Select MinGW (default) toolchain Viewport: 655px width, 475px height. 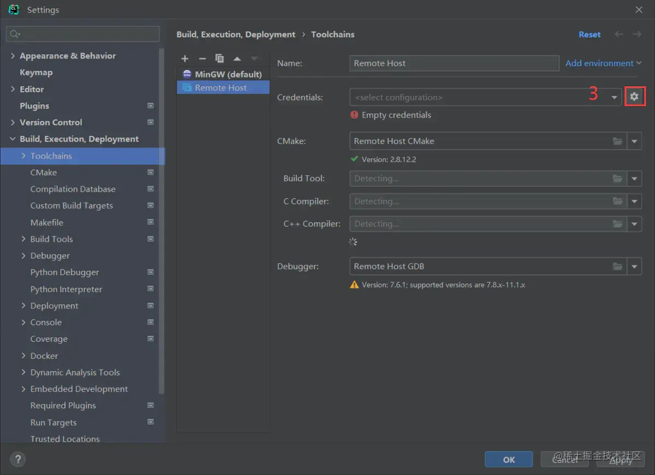228,74
